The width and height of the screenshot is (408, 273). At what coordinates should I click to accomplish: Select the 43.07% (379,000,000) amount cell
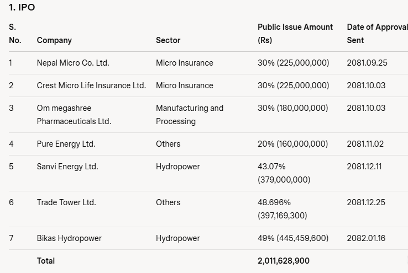click(284, 173)
